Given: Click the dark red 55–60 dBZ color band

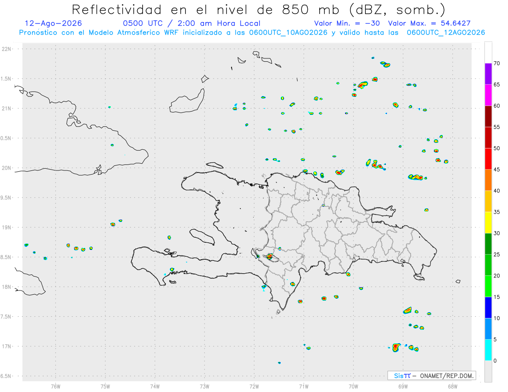Looking at the screenshot, I should coord(488,116).
